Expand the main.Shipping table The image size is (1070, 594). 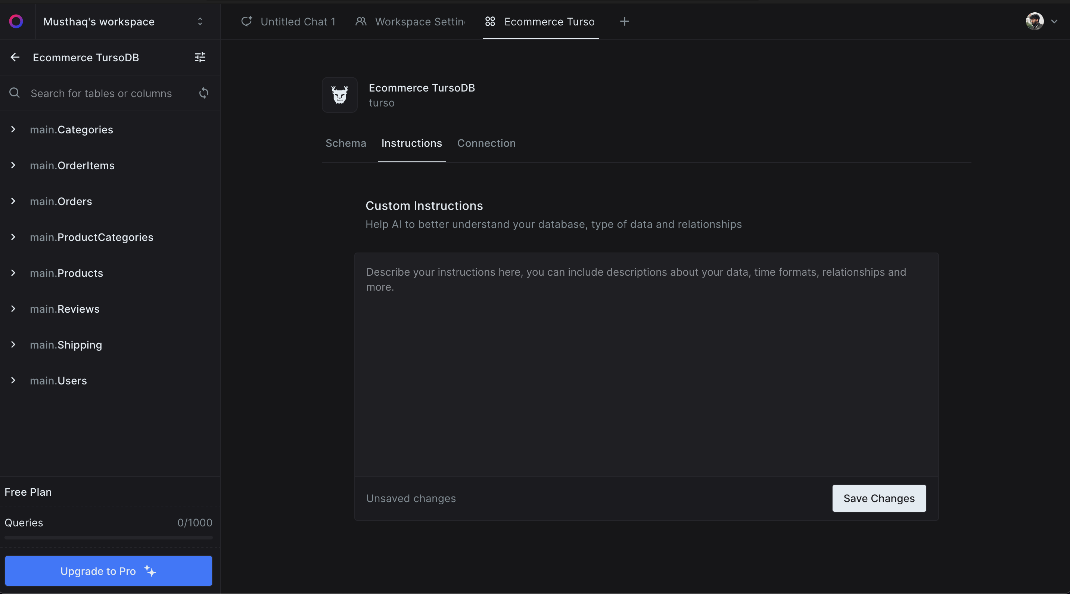(x=13, y=344)
